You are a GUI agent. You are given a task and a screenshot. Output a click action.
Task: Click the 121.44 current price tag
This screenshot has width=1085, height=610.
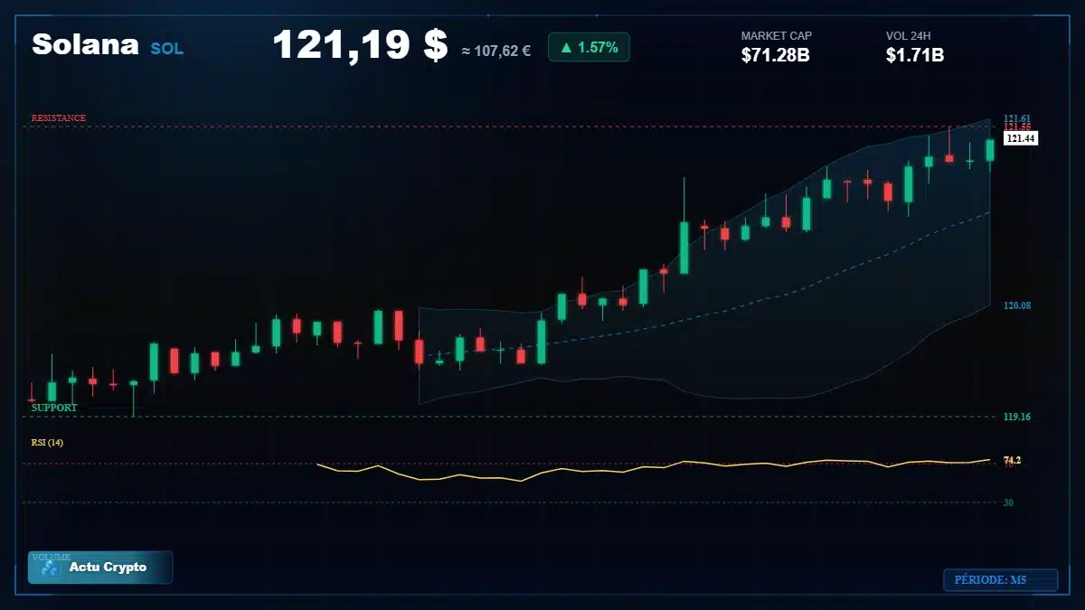[1021, 138]
